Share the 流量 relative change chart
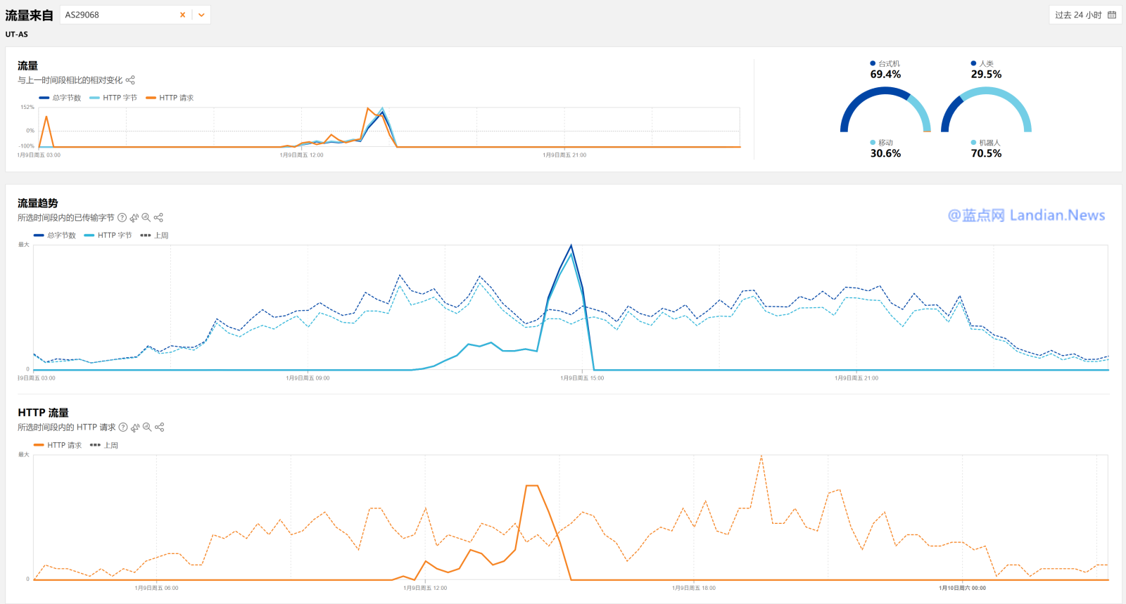 coord(130,80)
